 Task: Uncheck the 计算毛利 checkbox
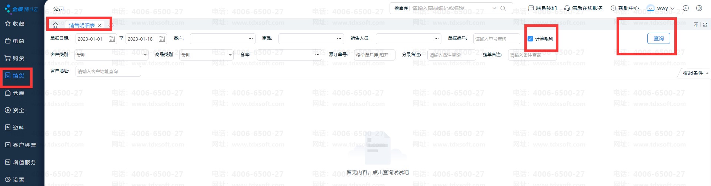530,39
